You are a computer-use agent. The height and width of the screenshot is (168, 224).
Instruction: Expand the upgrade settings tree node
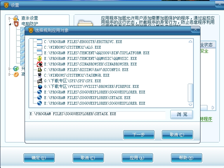pos(9,69)
